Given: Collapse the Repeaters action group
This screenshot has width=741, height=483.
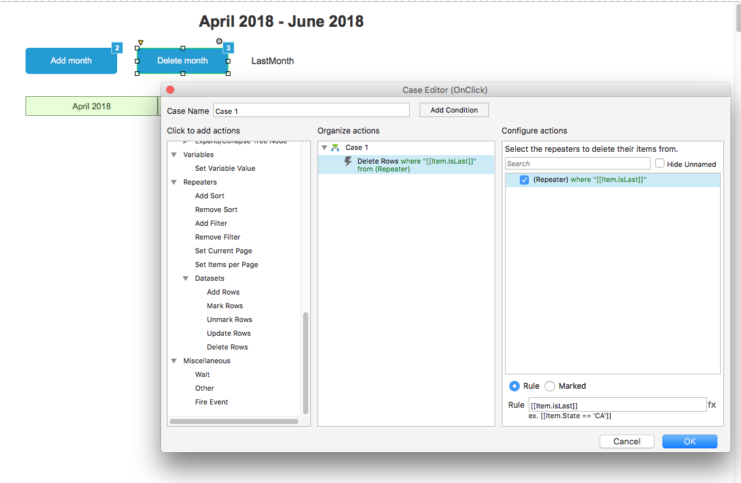Looking at the screenshot, I should pyautogui.click(x=174, y=183).
